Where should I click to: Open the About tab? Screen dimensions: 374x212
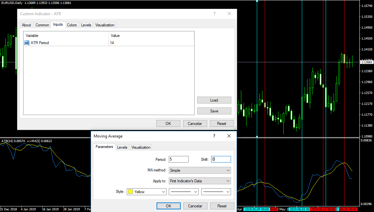pyautogui.click(x=26, y=25)
